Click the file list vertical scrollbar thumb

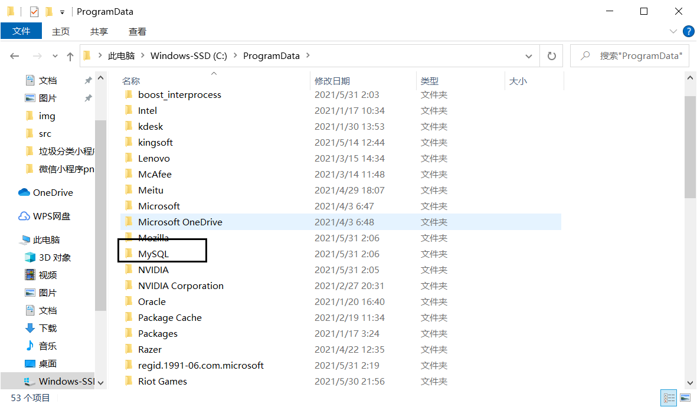(x=690, y=147)
